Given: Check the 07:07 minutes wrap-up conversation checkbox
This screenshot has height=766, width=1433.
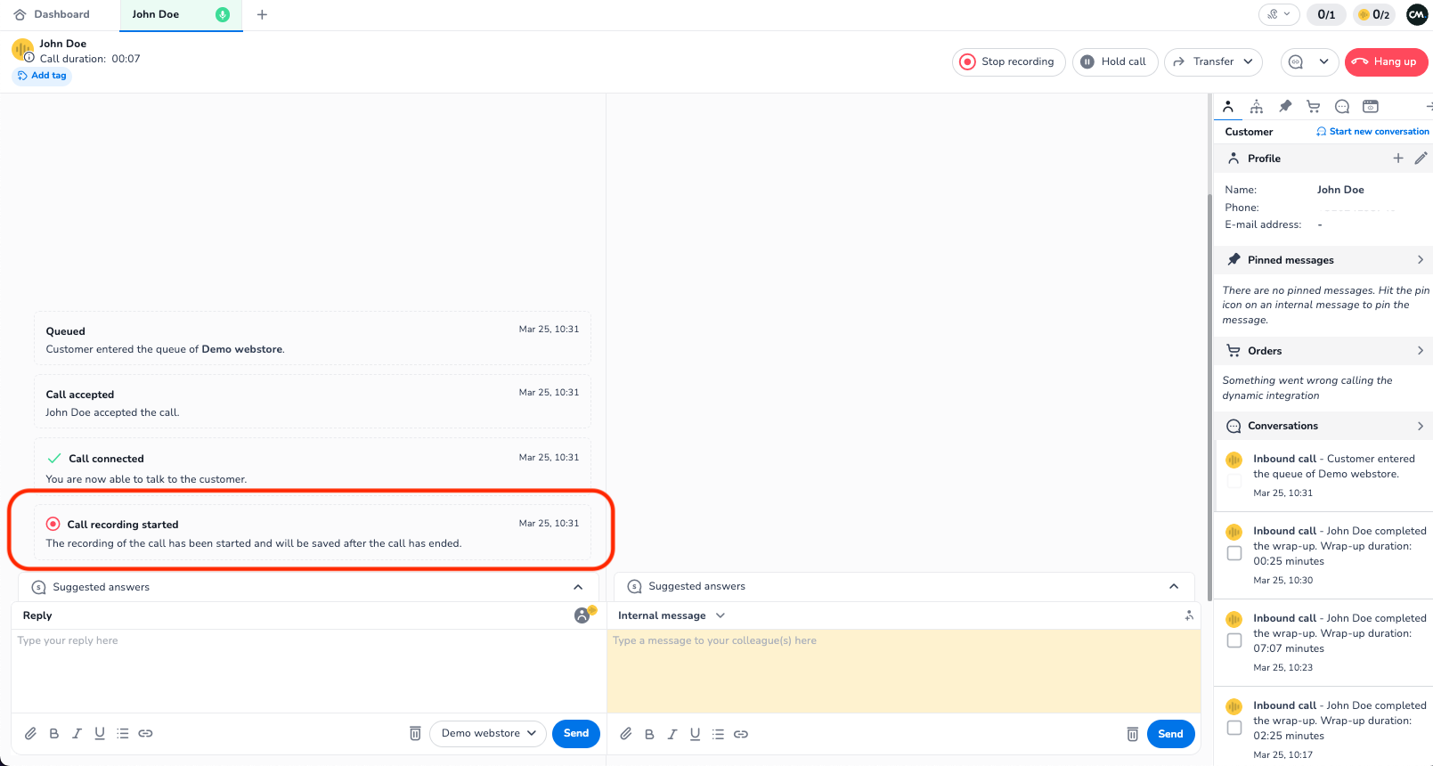Looking at the screenshot, I should (1234, 640).
